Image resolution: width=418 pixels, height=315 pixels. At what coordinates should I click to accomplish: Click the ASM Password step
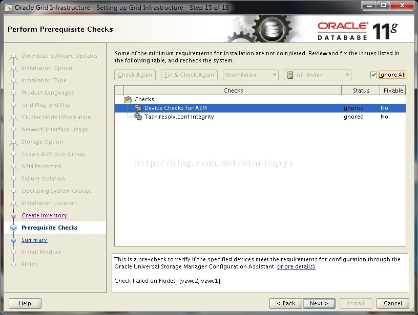pos(41,166)
